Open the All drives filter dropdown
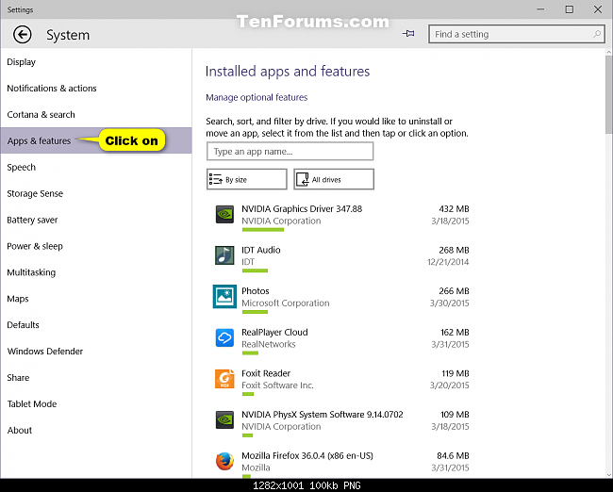 coord(334,179)
